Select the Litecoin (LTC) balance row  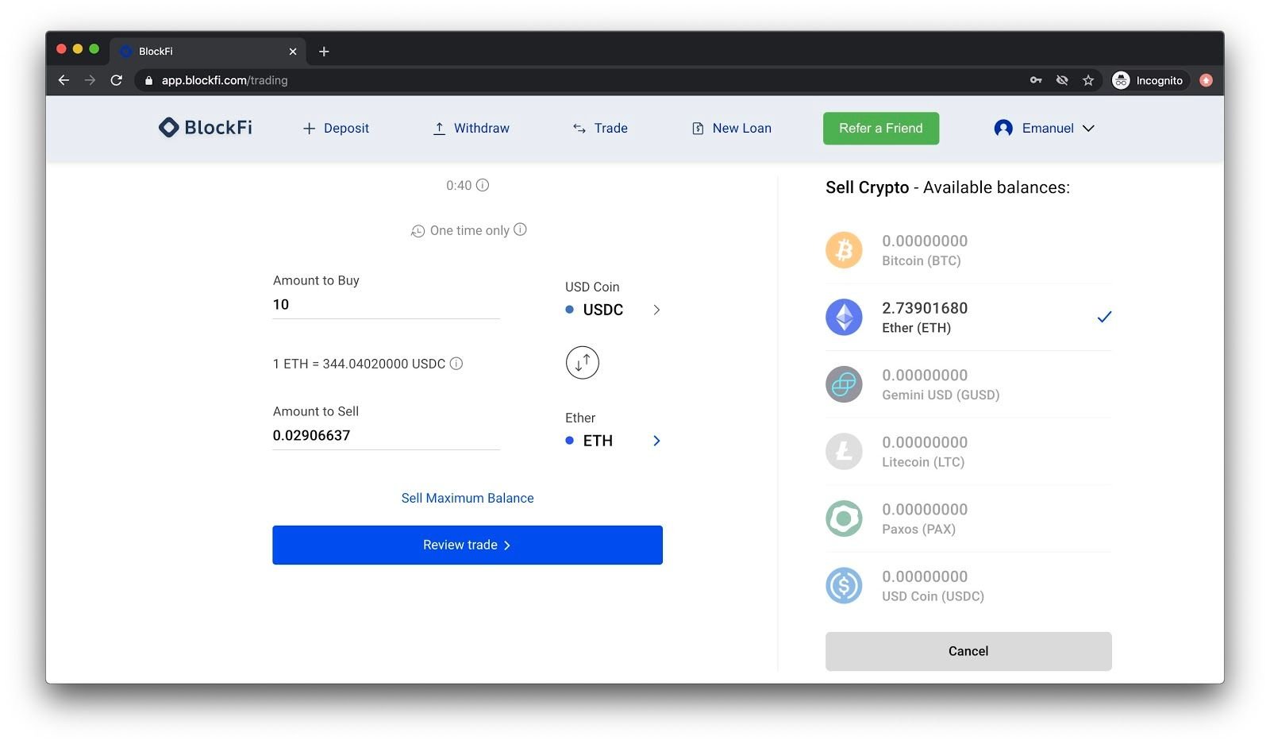[x=968, y=452]
